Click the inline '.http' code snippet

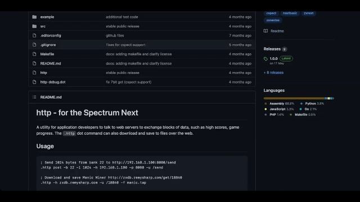point(69,134)
